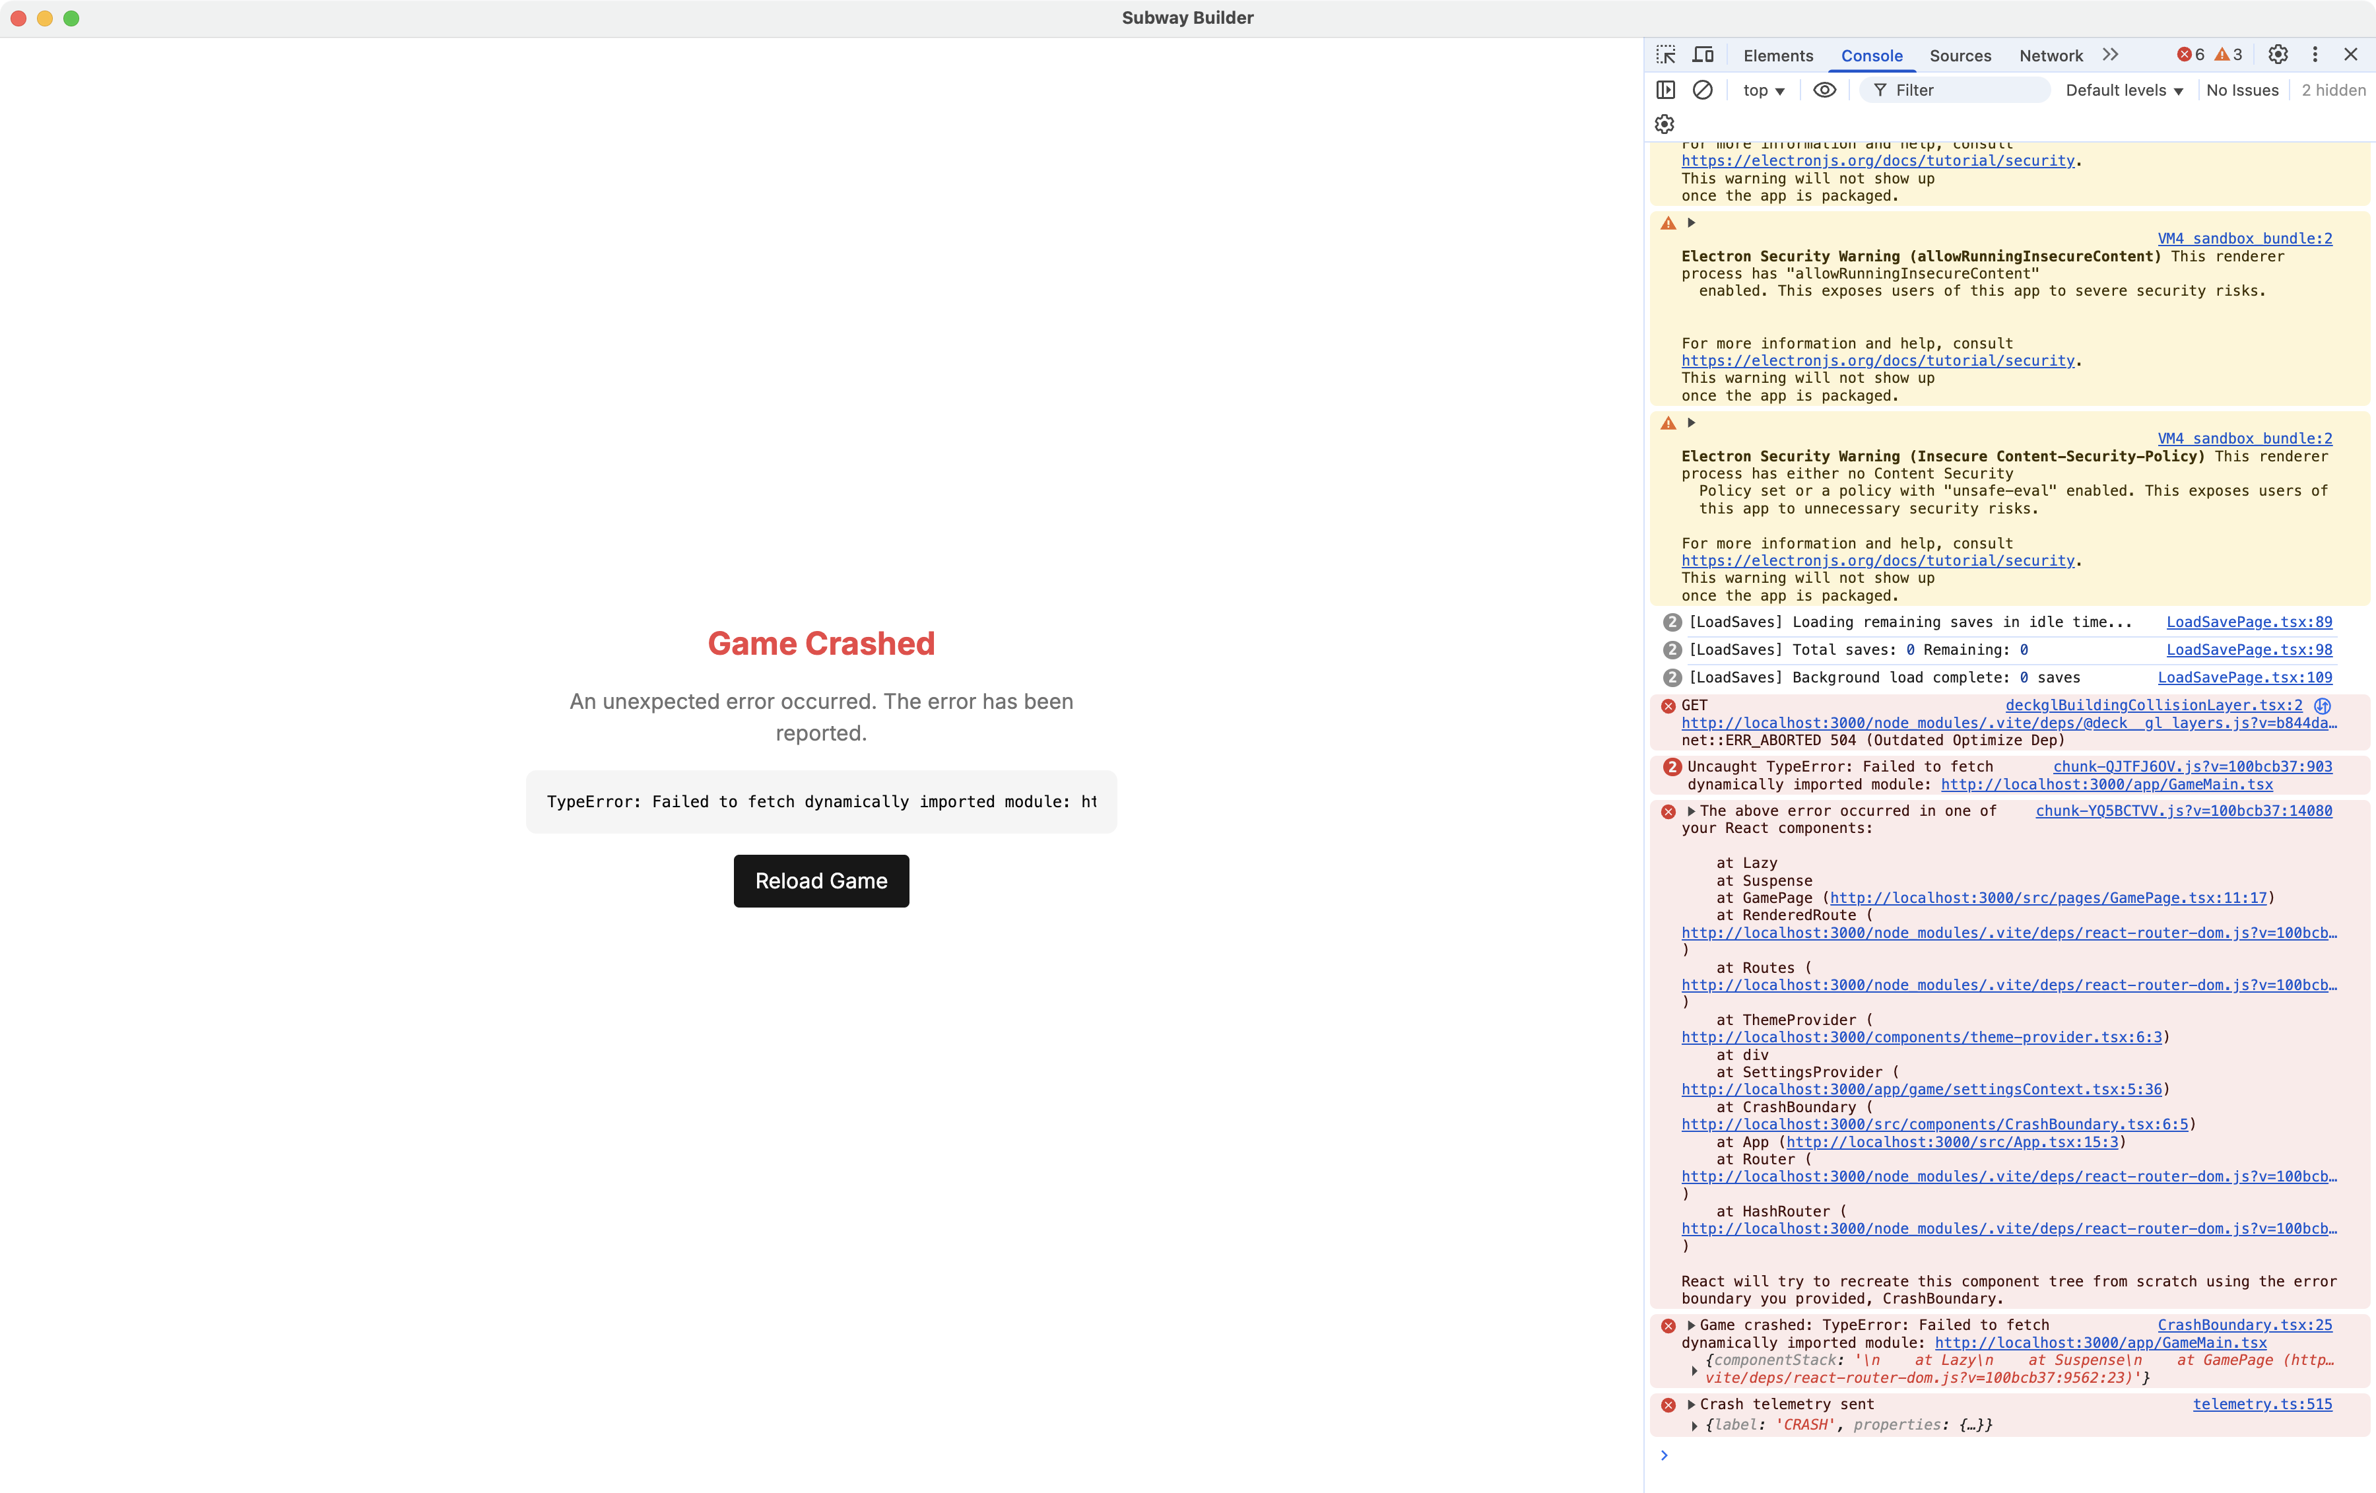2376x1493 pixels.
Task: Click the Reload Game button
Action: [x=821, y=881]
